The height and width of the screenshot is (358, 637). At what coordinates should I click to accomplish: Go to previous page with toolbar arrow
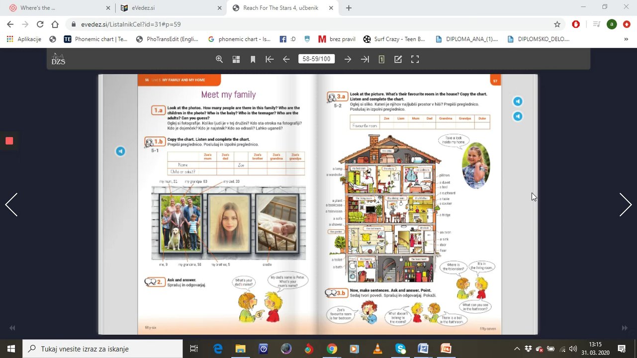[286, 59]
